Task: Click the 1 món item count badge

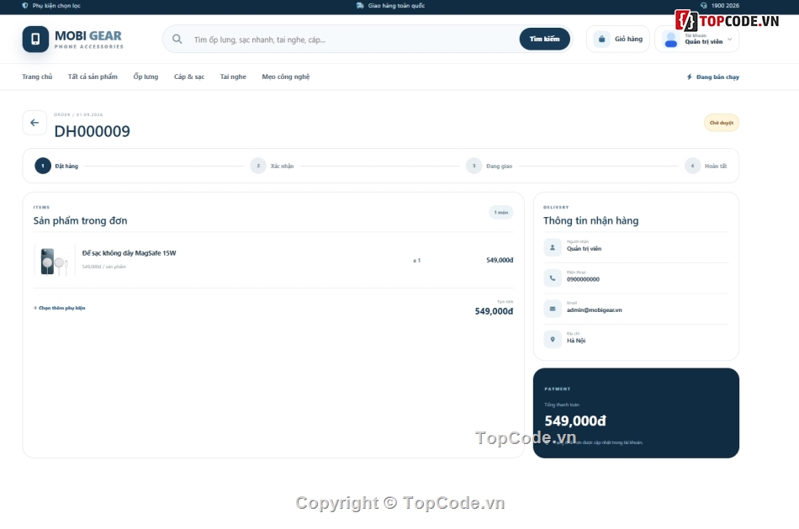Action: point(501,213)
